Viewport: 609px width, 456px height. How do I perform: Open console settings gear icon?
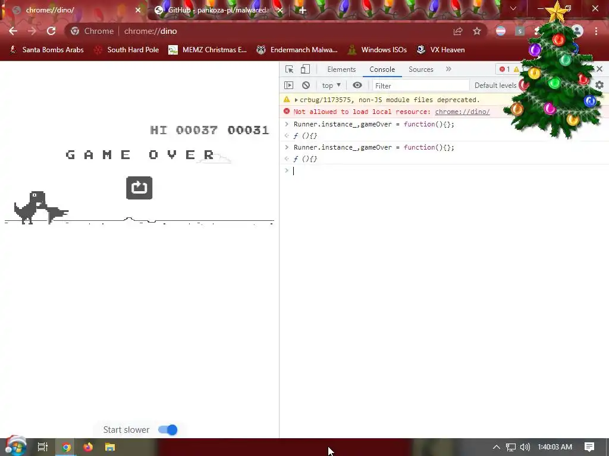click(x=599, y=85)
